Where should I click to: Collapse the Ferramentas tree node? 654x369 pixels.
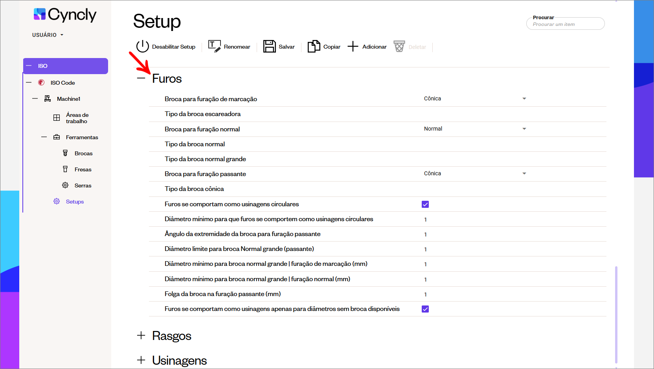44,137
